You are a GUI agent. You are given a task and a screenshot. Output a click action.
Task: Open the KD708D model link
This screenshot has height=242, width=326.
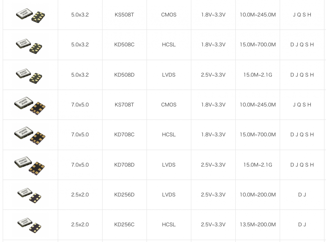pyautogui.click(x=124, y=165)
